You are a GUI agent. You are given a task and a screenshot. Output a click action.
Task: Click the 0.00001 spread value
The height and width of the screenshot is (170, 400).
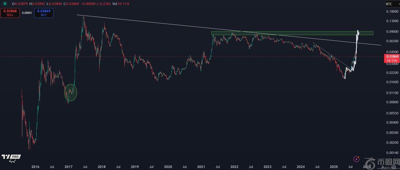(27, 13)
